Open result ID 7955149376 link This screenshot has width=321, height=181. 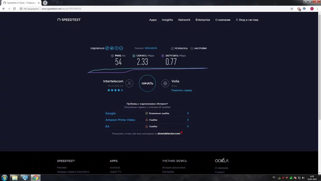(151, 48)
